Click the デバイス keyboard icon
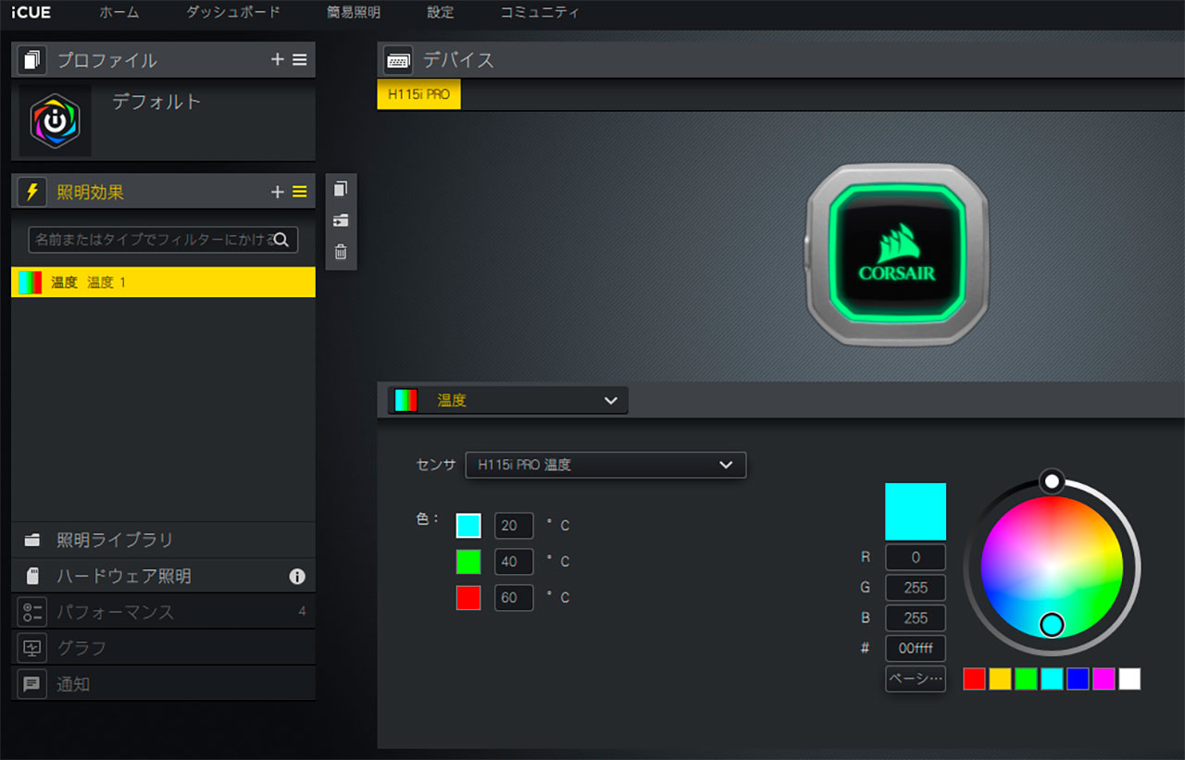Viewport: 1185px width, 760px height. click(x=398, y=60)
